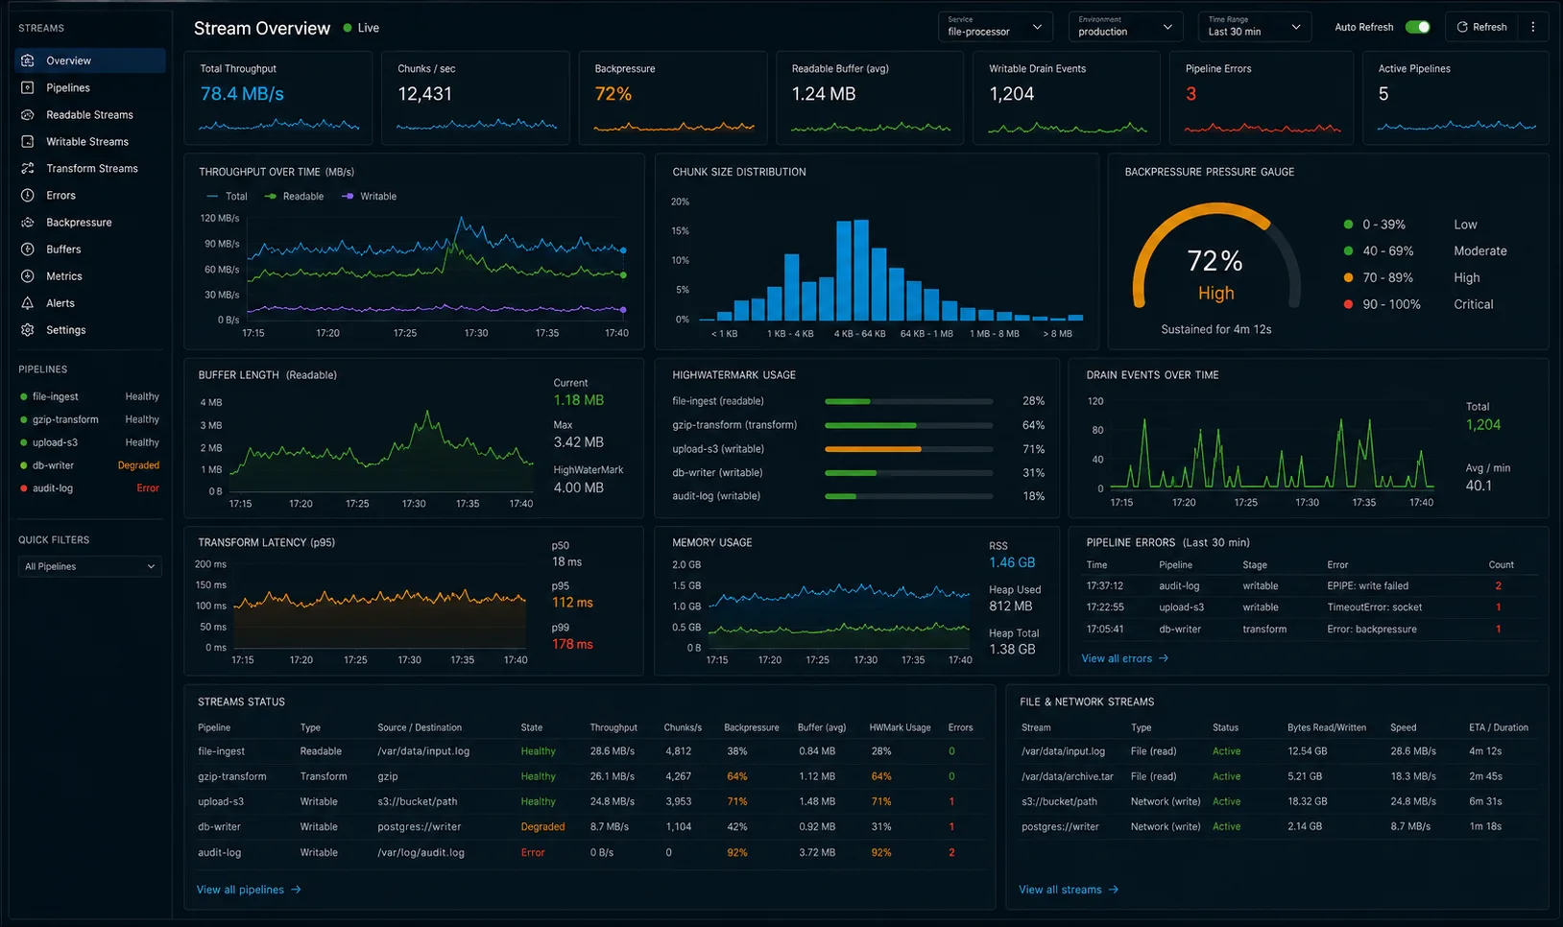This screenshot has width=1563, height=927.
Task: Click the db-writer Degraded state in Streams Status
Action: pyautogui.click(x=542, y=826)
